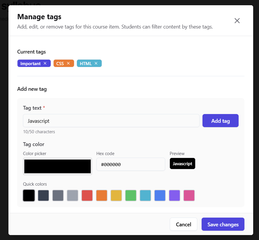The image size is (259, 240).
Task: Pick the medium gray quick color
Action: point(58,195)
